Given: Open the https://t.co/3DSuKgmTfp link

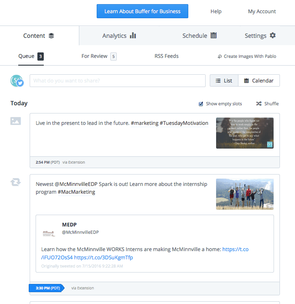Looking at the screenshot, I should 104,258.
